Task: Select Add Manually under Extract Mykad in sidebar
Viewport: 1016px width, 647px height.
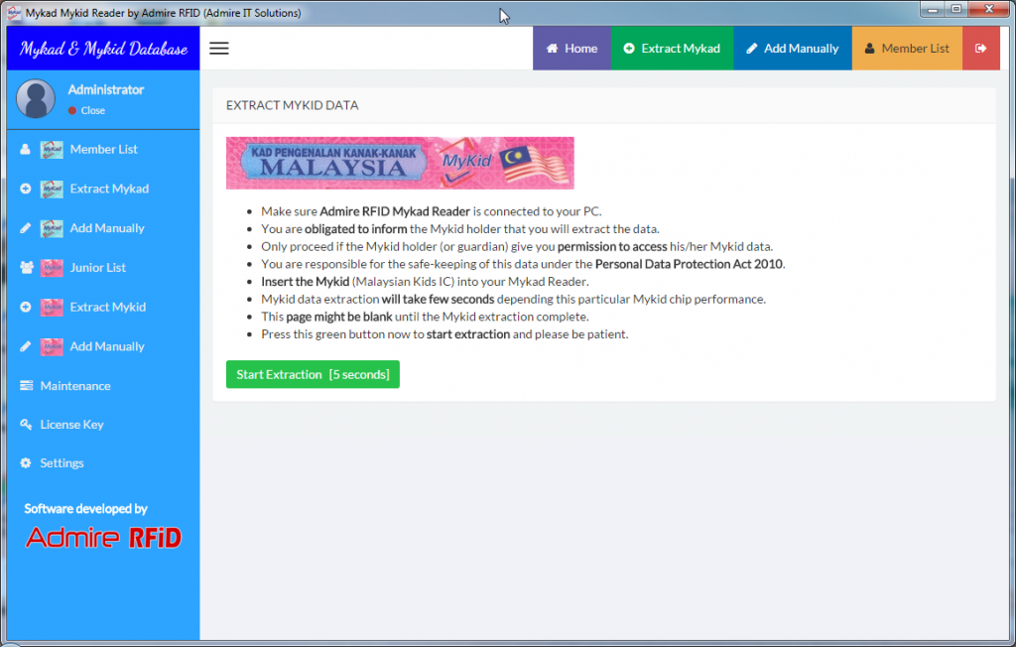Action: [107, 228]
